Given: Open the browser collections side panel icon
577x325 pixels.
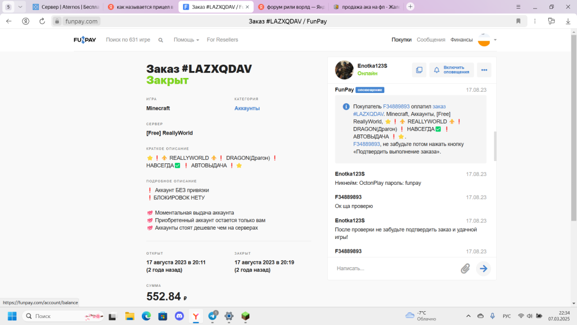Looking at the screenshot, I should (x=551, y=21).
